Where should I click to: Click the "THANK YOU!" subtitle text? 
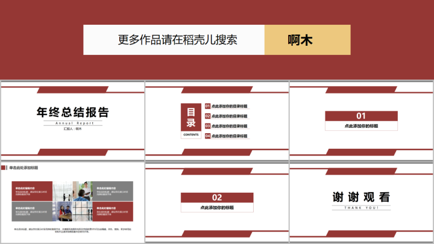(361, 208)
